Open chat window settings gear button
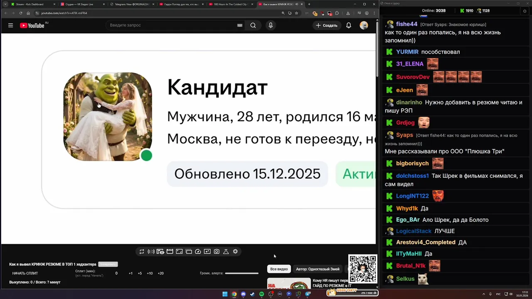 coord(525,11)
